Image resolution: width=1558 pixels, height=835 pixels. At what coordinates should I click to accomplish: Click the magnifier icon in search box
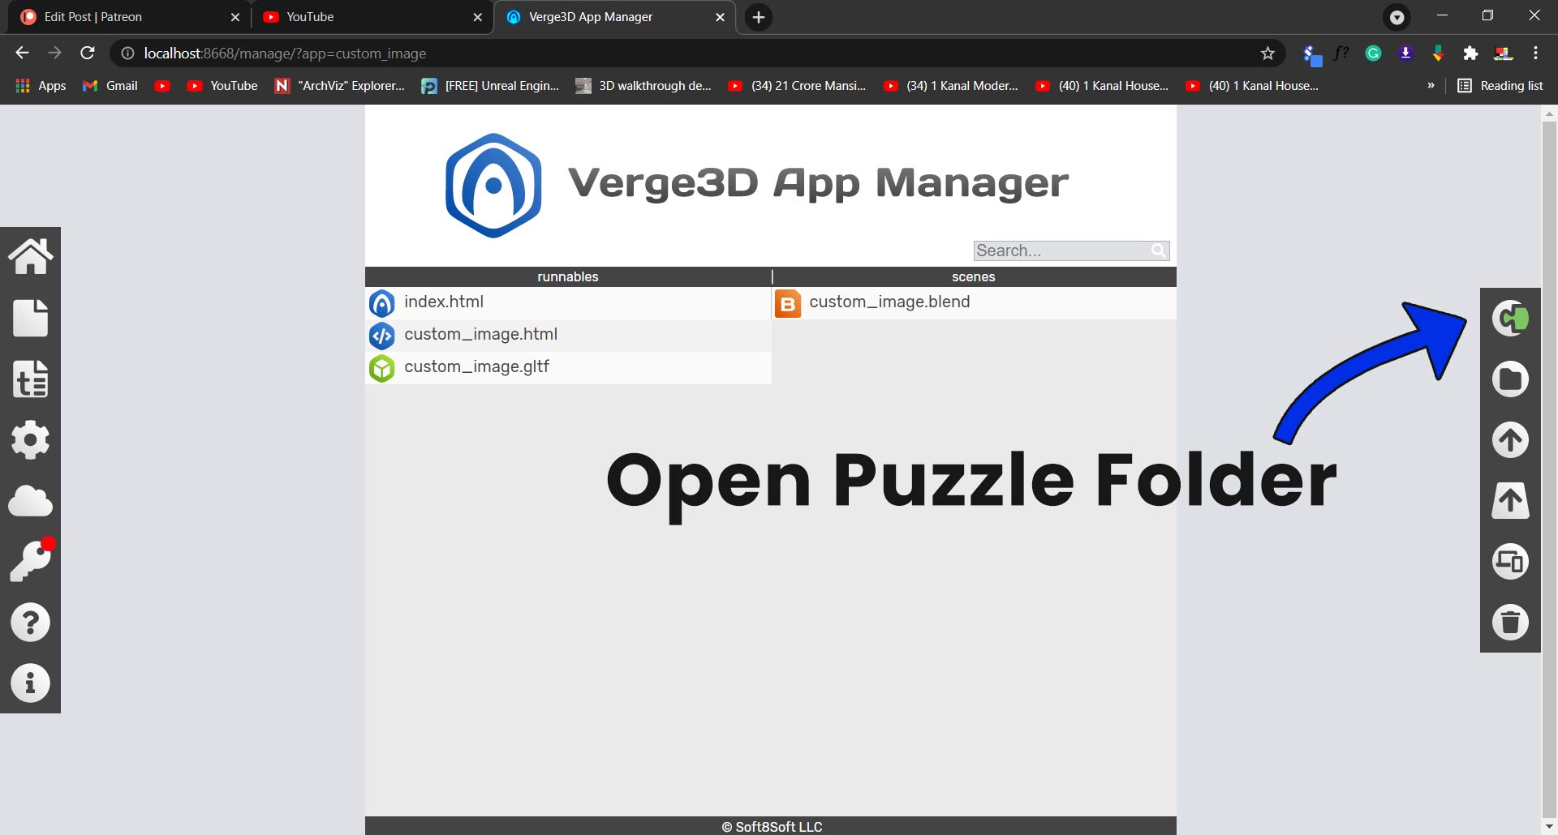coord(1158,250)
